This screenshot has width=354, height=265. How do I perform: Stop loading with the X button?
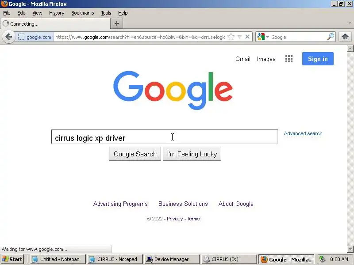coord(247,37)
